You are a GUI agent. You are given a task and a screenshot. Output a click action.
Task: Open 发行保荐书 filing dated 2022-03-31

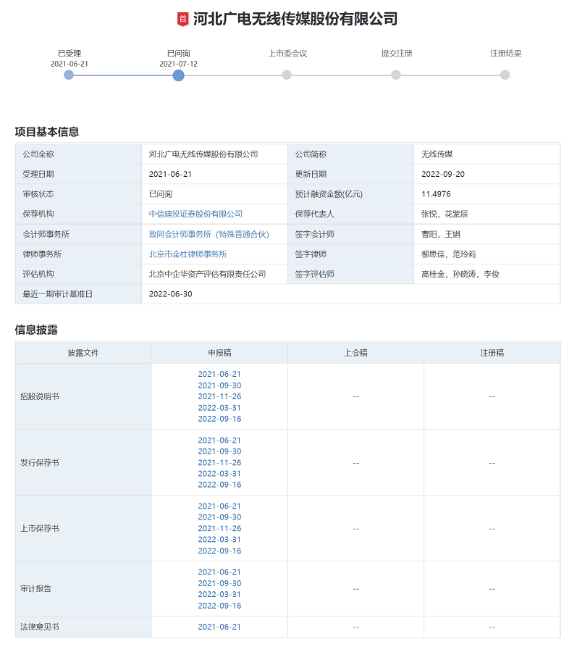coord(219,474)
